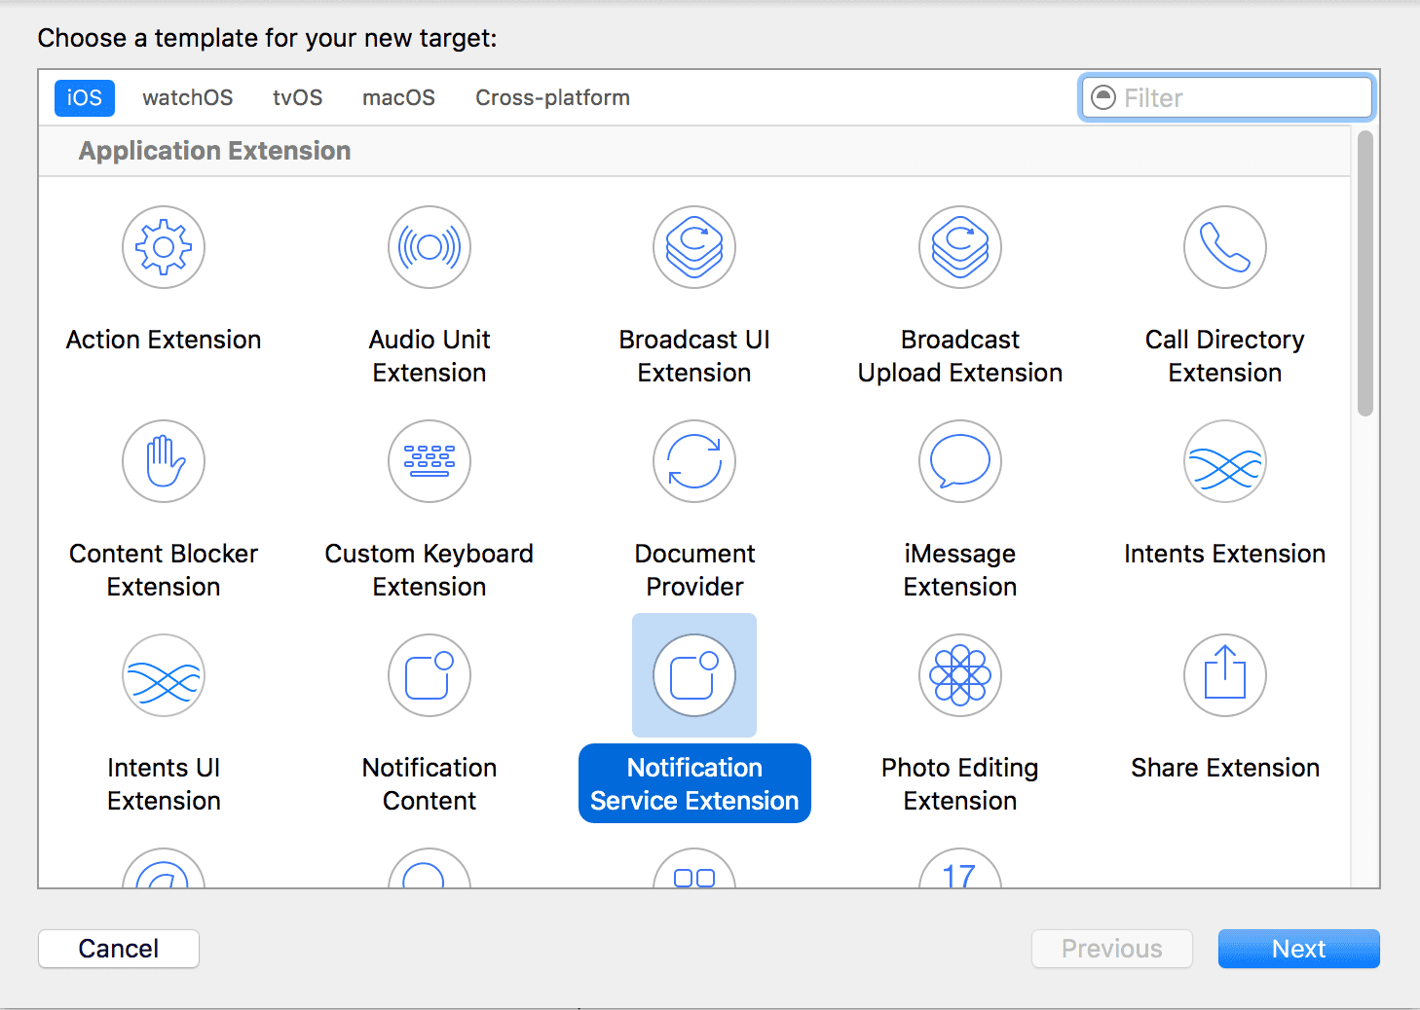Pick the Broadcast Upload Extension template
Image resolution: width=1420 pixels, height=1010 pixels.
point(960,247)
